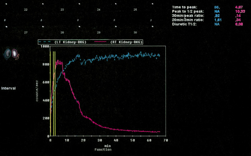The image size is (251, 156).
Task: Select the pink 30min/peak ratio value ,14
Action: [x=238, y=16]
